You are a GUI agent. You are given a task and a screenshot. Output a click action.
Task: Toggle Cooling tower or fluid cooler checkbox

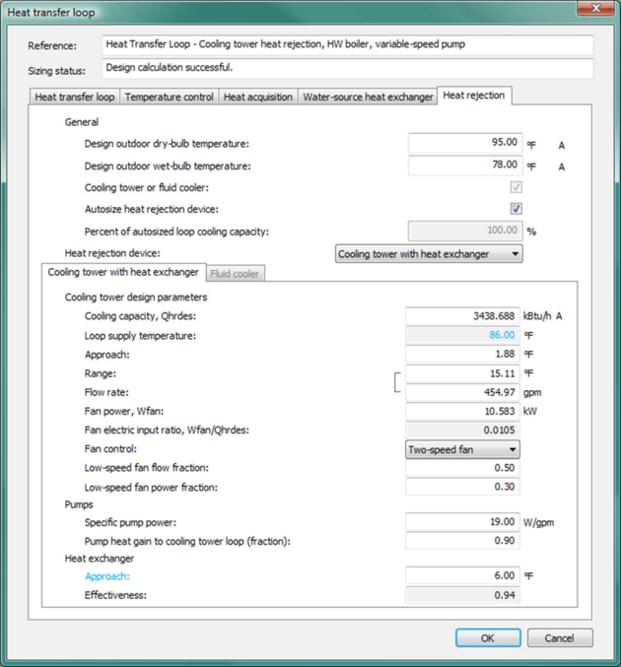[x=516, y=187]
